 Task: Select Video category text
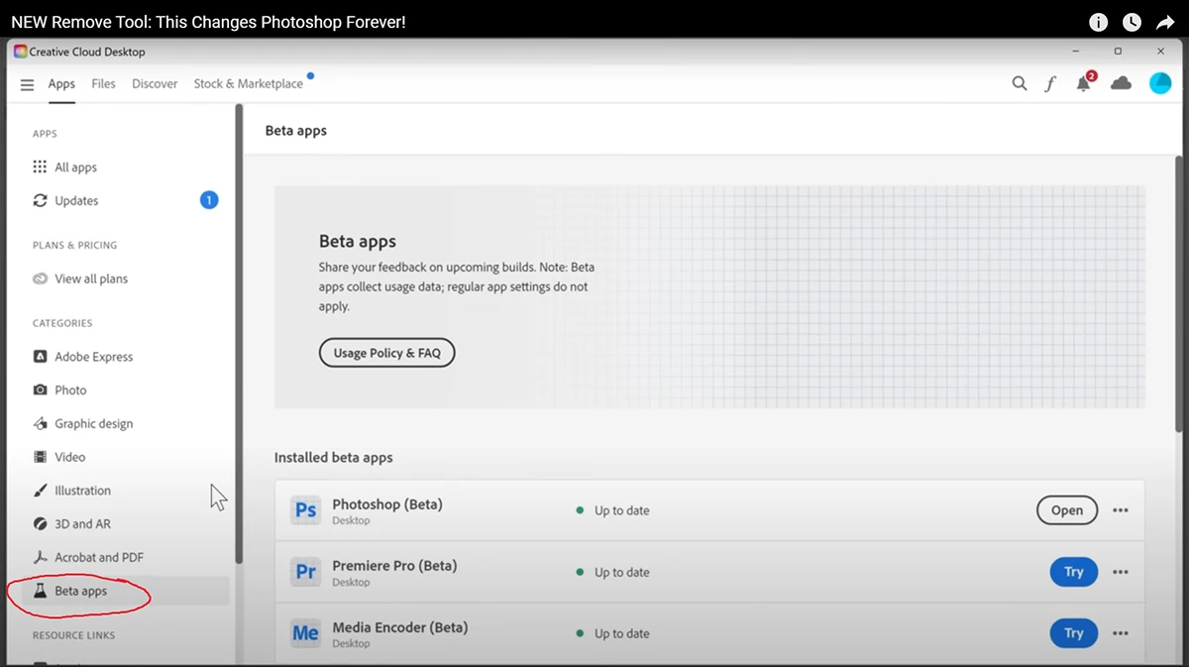coord(69,457)
